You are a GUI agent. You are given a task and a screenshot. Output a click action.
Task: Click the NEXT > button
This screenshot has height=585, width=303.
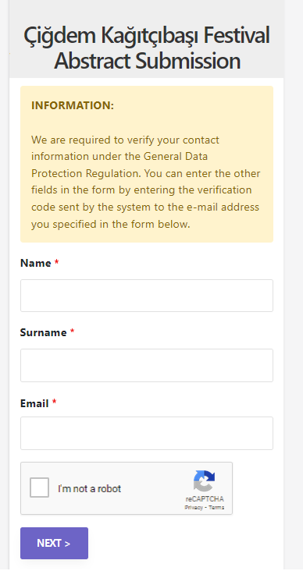tap(54, 543)
